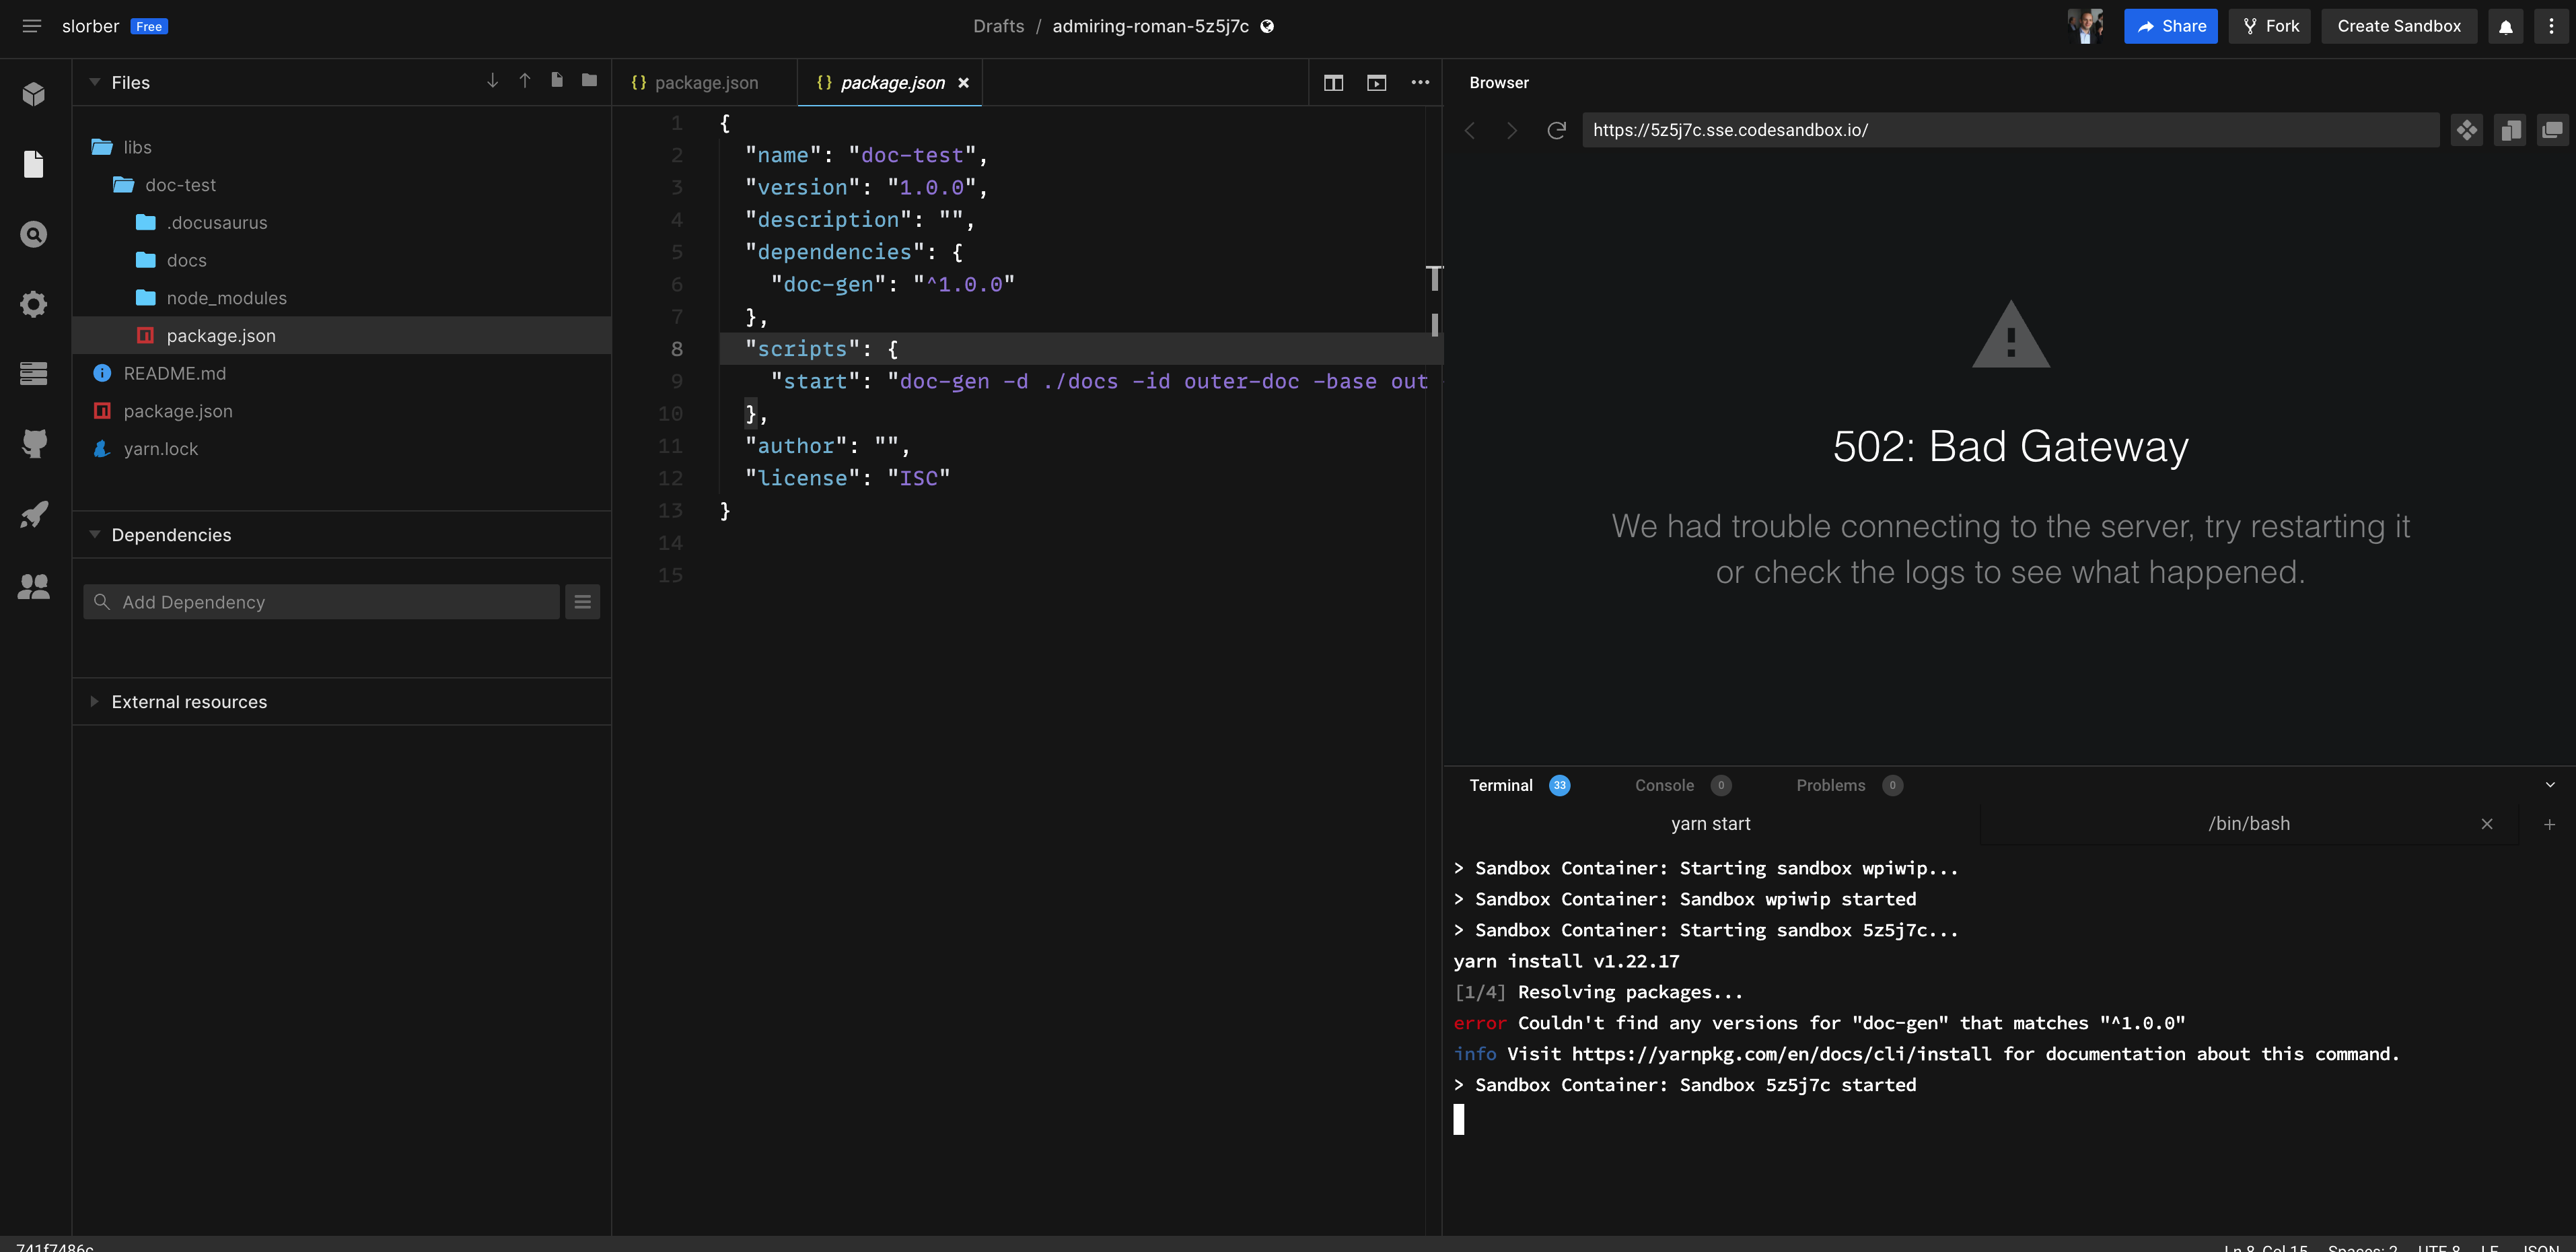Open the Sandbox Info cube icon in sidebar
This screenshot has width=2576, height=1252.
[34, 94]
